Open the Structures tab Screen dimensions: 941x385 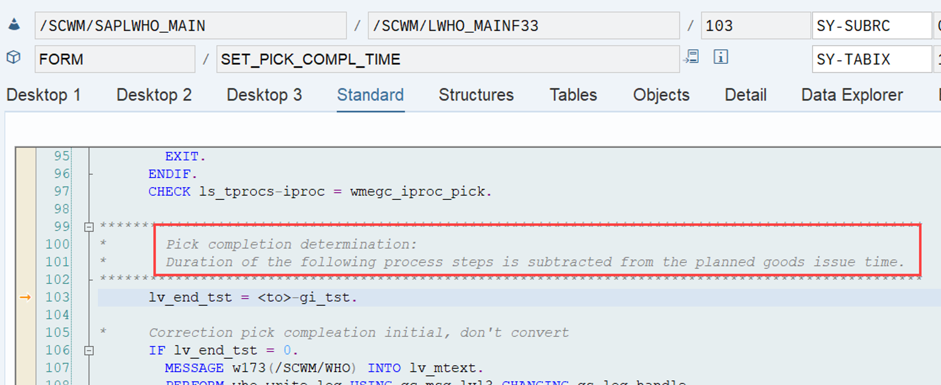point(476,95)
